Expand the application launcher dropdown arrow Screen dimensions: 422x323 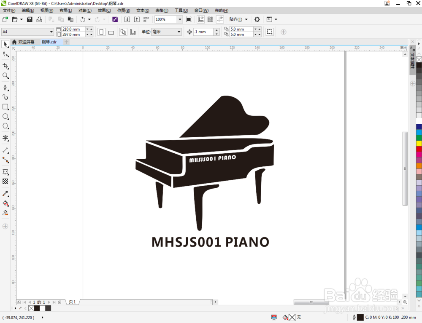click(276, 19)
